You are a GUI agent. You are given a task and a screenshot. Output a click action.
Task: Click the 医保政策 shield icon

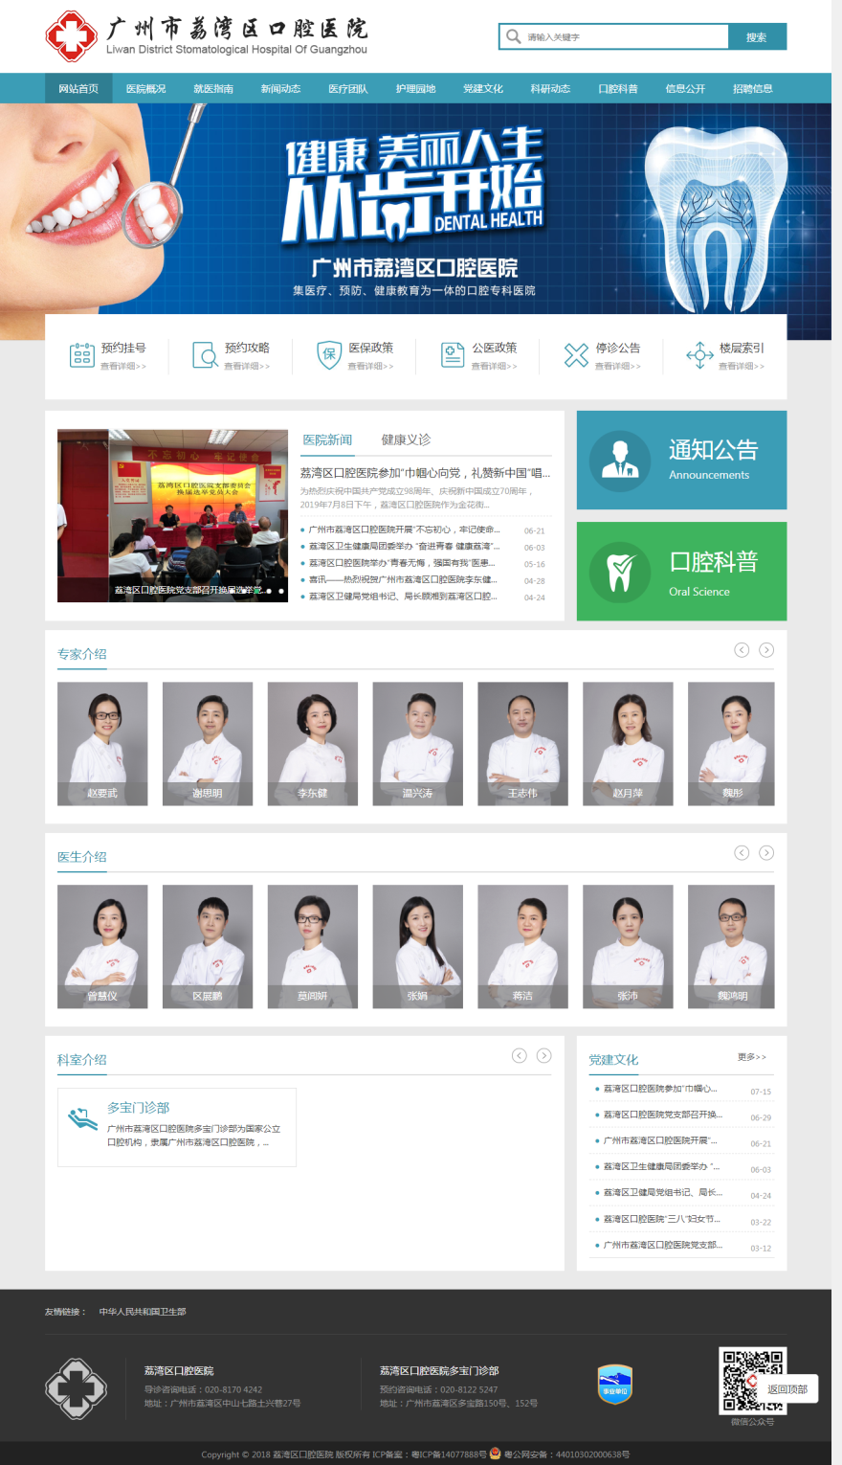[329, 355]
